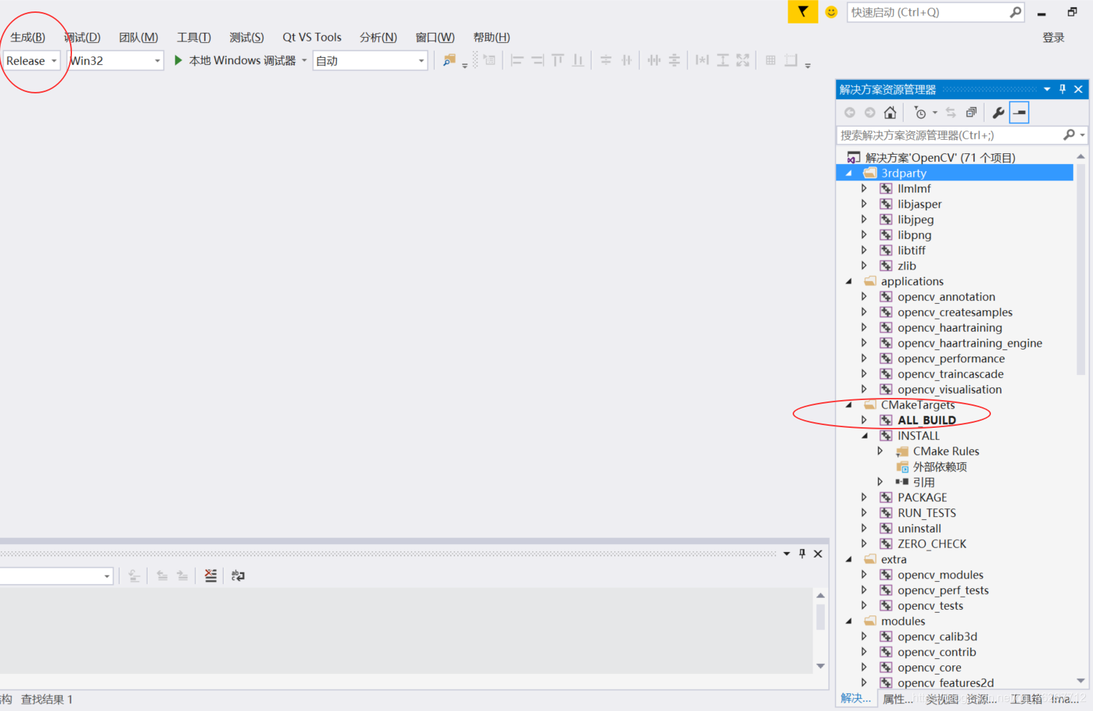Click the align lefts toolbar icon
The height and width of the screenshot is (711, 1093).
[517, 61]
